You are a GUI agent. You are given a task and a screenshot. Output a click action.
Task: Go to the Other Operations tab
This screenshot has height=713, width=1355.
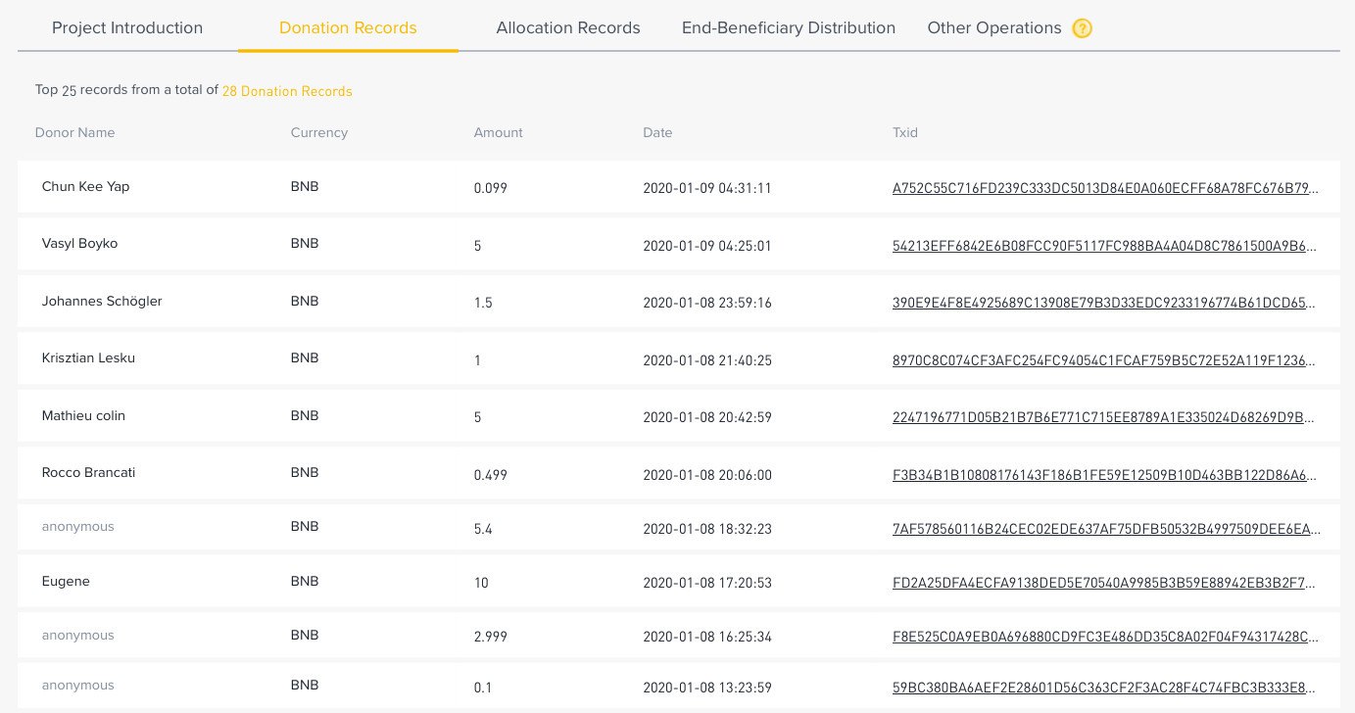pos(994,28)
